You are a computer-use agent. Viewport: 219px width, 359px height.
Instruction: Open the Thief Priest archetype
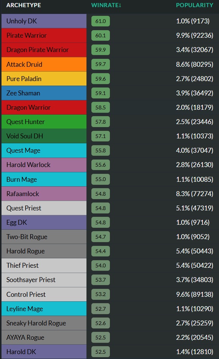coord(44,265)
